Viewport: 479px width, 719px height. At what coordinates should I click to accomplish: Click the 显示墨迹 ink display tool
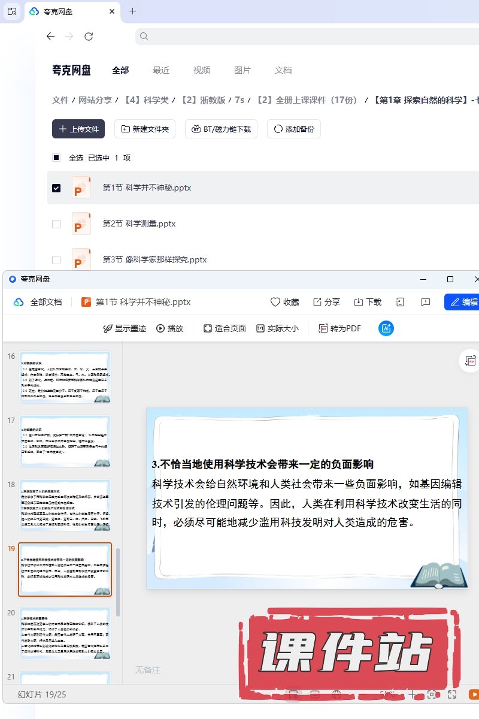[108, 328]
